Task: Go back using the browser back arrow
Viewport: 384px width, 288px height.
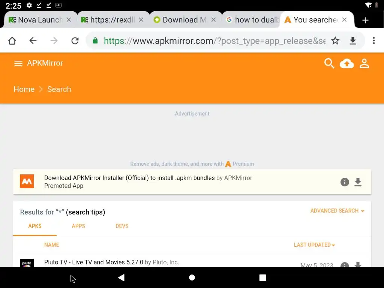Action: [x=33, y=40]
